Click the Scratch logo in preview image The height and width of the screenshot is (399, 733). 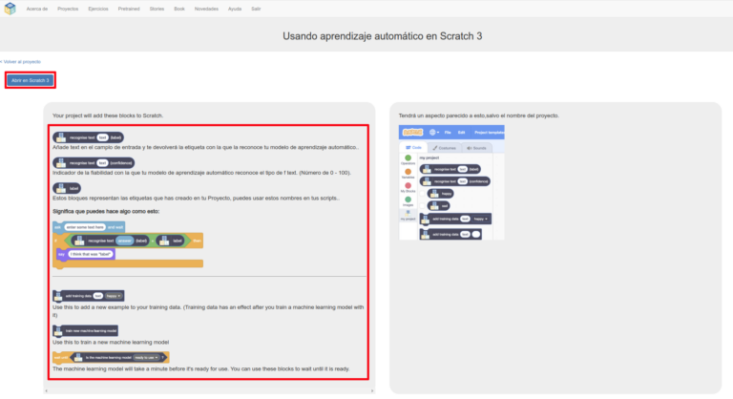click(412, 132)
